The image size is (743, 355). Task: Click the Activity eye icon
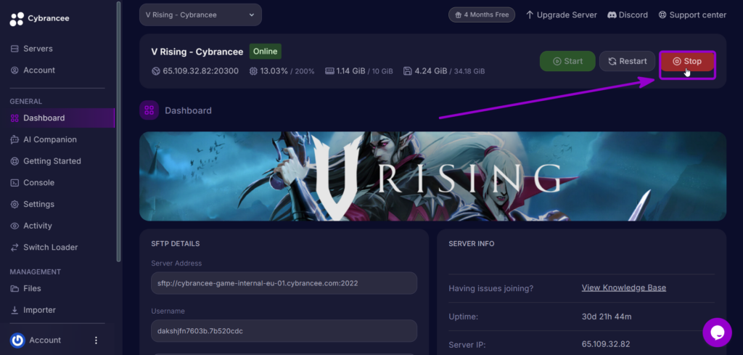[15, 226]
